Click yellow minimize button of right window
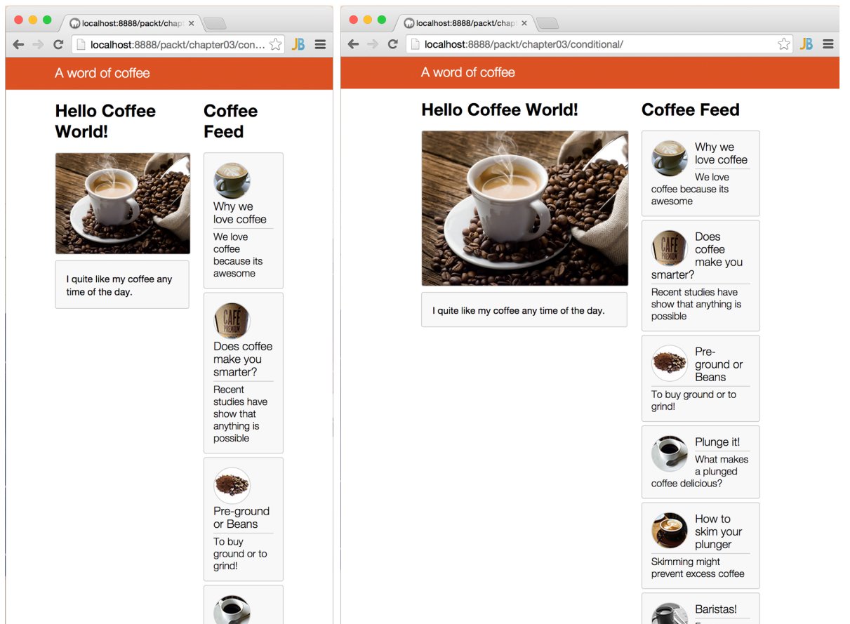Screen dimensions: 850x624 [367, 20]
